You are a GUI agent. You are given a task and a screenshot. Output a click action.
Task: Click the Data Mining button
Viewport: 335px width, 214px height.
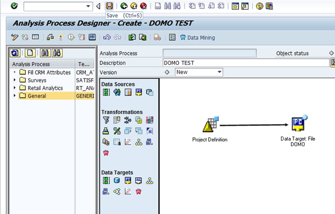point(197,38)
